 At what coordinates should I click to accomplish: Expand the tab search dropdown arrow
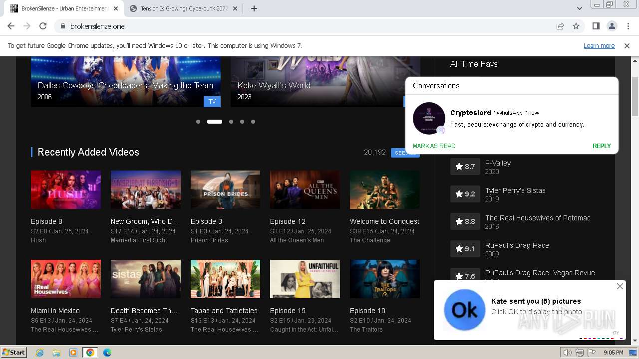click(580, 8)
